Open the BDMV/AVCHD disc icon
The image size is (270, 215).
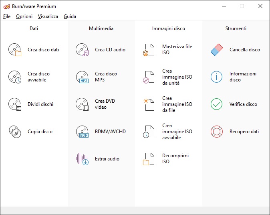(82, 132)
